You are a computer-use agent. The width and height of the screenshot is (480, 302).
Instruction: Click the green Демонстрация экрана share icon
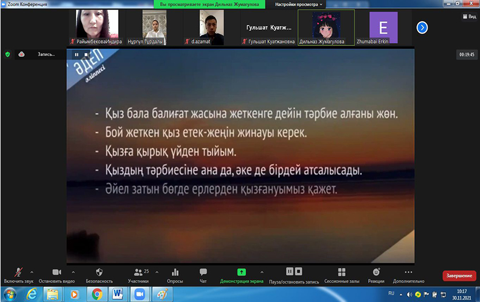(x=241, y=272)
